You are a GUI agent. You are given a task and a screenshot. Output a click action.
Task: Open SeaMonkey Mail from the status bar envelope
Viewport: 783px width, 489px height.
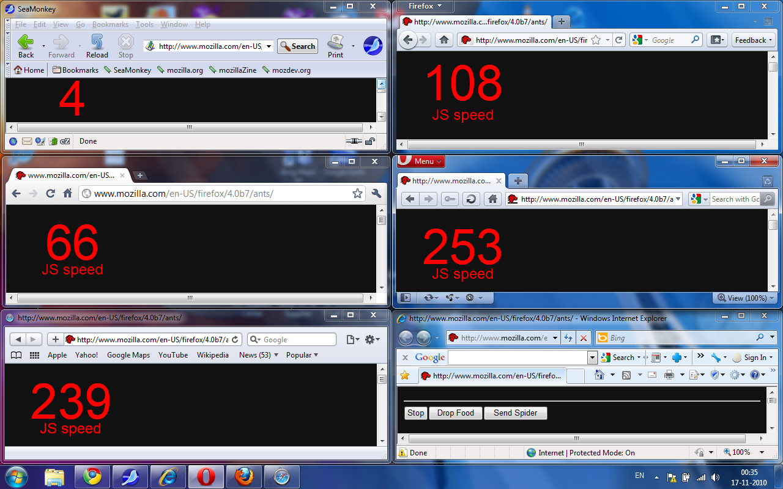(27, 141)
